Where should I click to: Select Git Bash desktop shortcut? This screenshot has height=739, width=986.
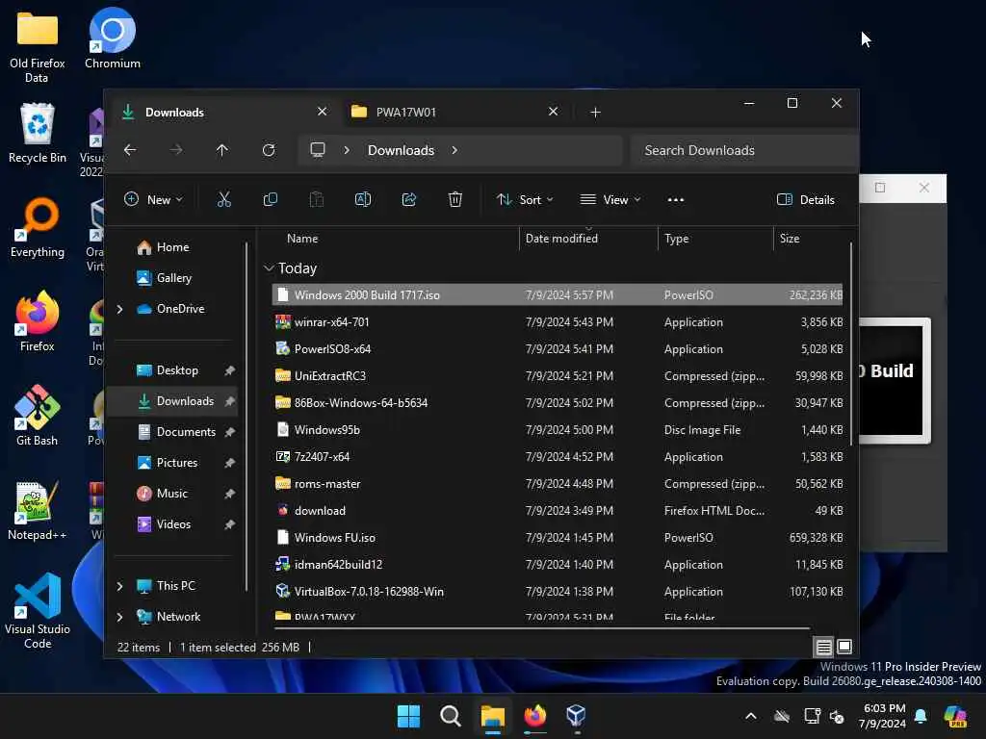click(38, 416)
